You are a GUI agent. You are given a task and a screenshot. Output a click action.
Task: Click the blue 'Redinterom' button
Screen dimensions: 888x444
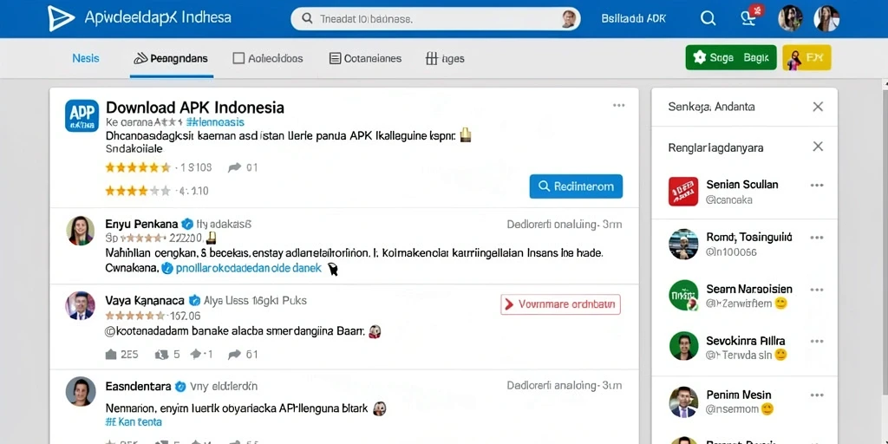pyautogui.click(x=576, y=186)
